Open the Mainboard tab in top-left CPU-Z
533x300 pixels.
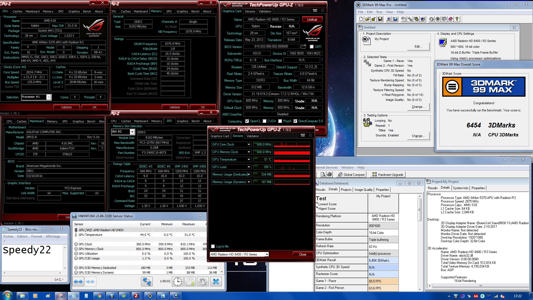click(32, 11)
